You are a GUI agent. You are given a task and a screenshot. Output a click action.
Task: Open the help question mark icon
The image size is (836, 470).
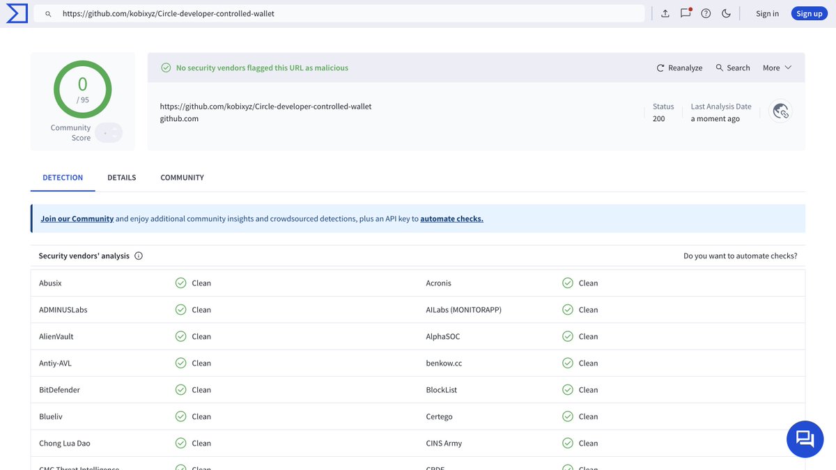706,13
